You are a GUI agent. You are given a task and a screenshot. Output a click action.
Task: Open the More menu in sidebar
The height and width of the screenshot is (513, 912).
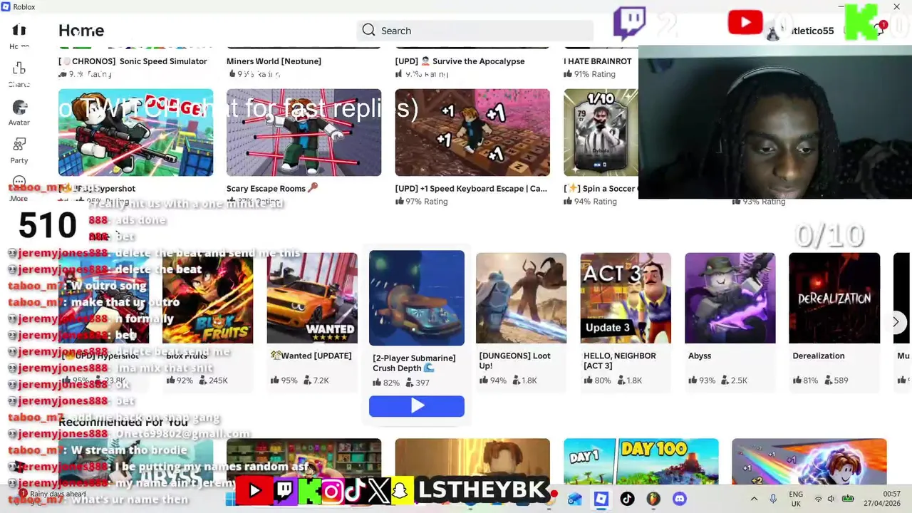click(x=19, y=188)
